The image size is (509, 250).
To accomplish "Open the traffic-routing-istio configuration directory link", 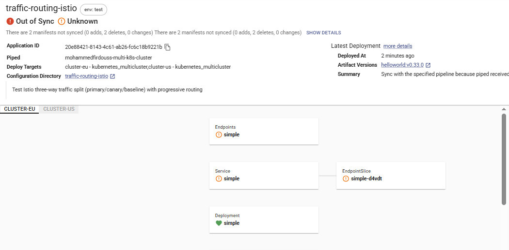I will 87,76.
